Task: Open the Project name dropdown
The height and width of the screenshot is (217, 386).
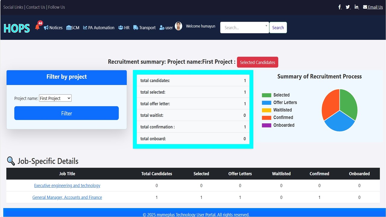Action: (55, 98)
